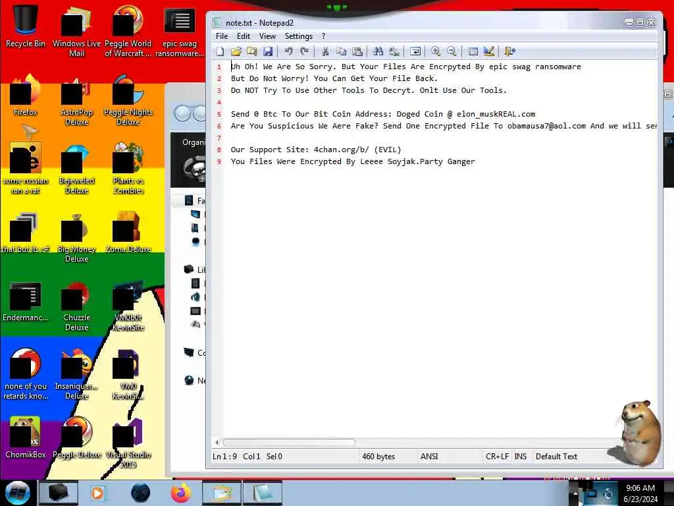Click line 1 starting with 'Uh Oh!'

point(405,67)
